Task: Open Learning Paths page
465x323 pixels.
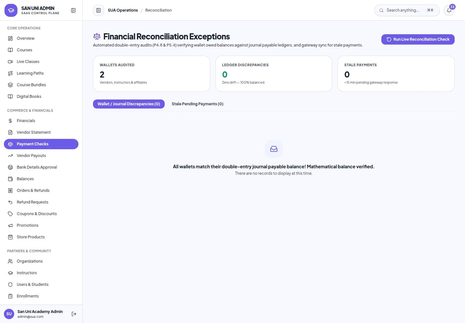Action: tap(41, 73)
